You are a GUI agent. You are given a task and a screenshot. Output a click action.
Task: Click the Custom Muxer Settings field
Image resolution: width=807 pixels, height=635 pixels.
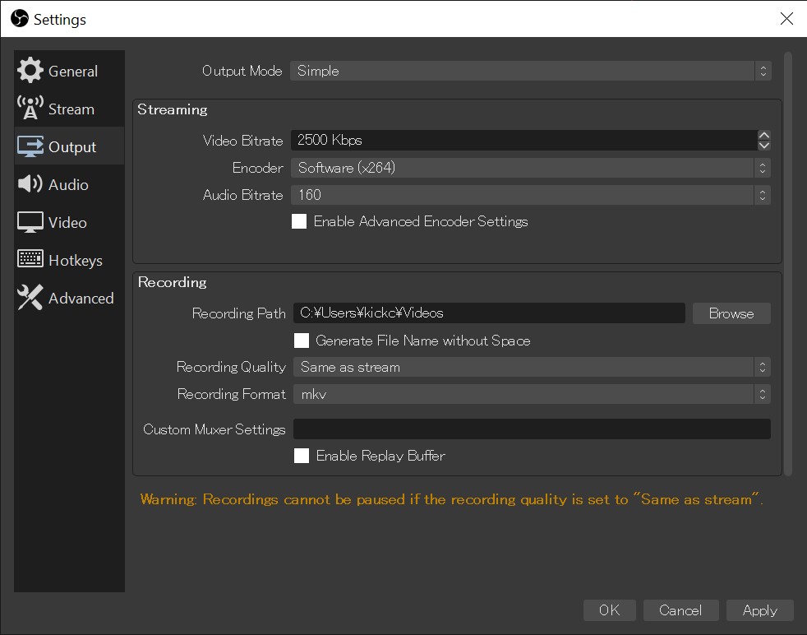tap(532, 429)
